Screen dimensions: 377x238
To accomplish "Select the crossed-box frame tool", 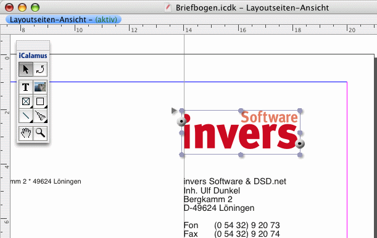I will (x=26, y=101).
